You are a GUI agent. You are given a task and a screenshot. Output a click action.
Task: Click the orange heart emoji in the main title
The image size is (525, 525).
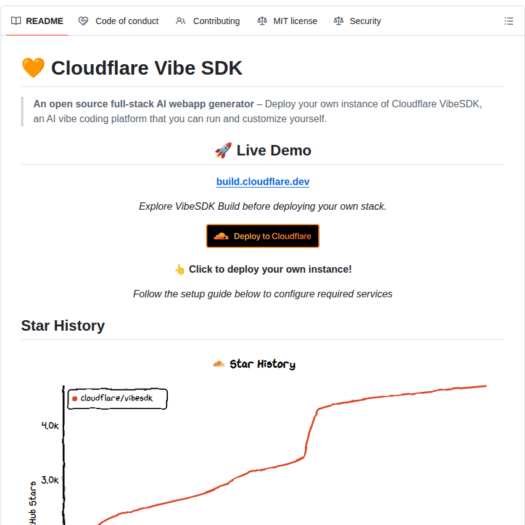[33, 67]
